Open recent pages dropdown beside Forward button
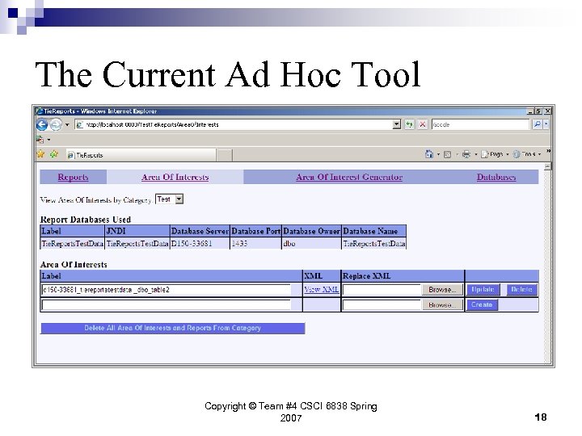The height and width of the screenshot is (436, 582). [x=67, y=124]
